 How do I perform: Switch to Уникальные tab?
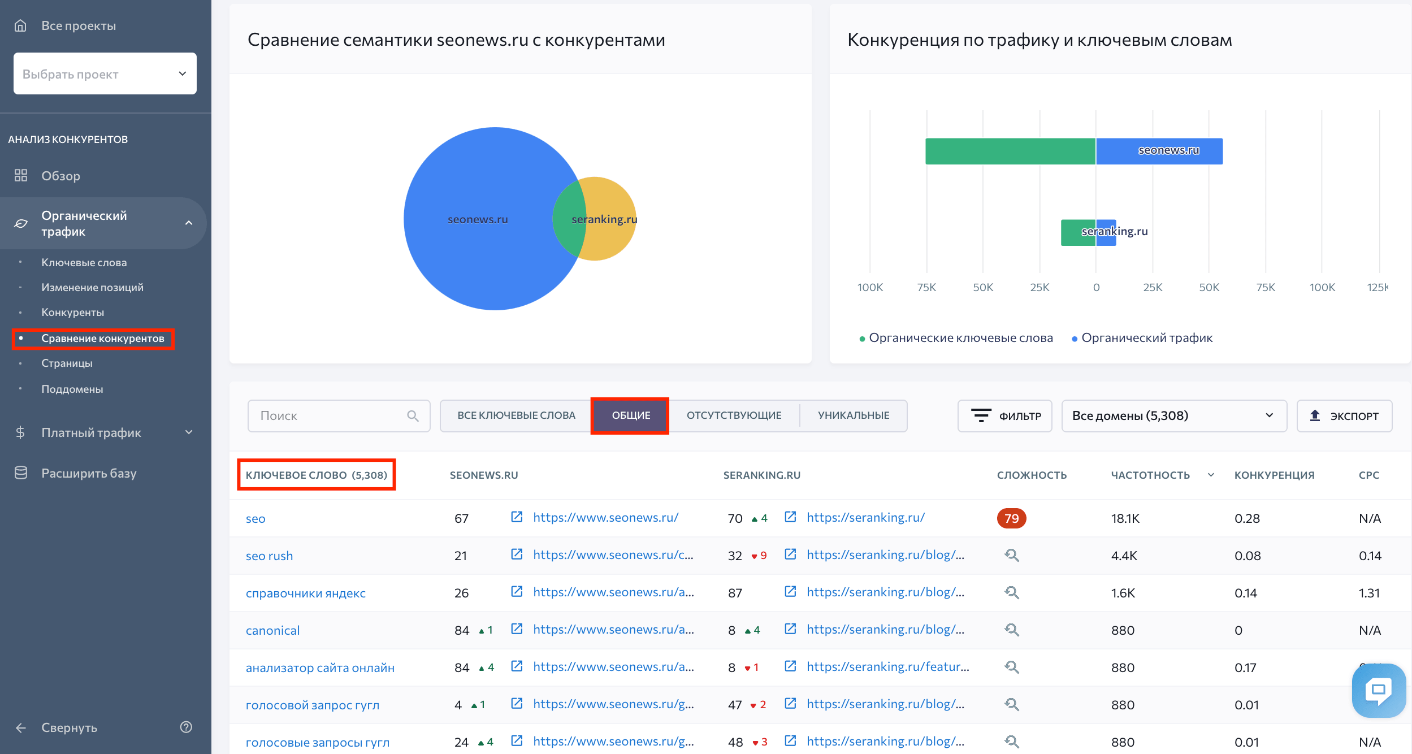click(854, 415)
